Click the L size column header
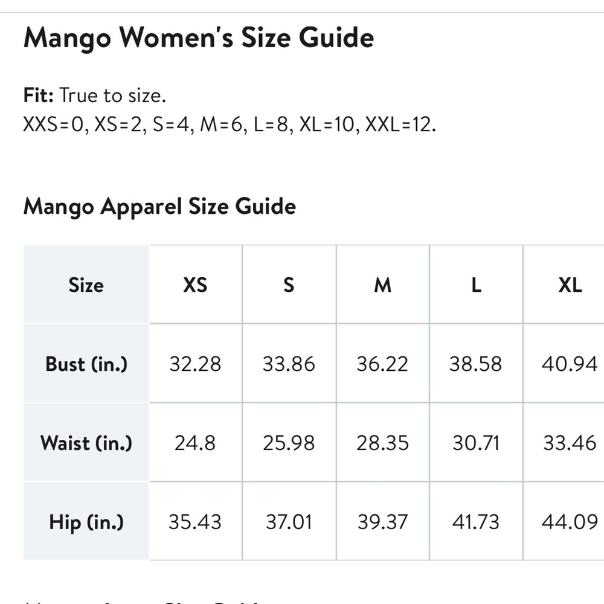This screenshot has height=604, width=604. (x=476, y=284)
